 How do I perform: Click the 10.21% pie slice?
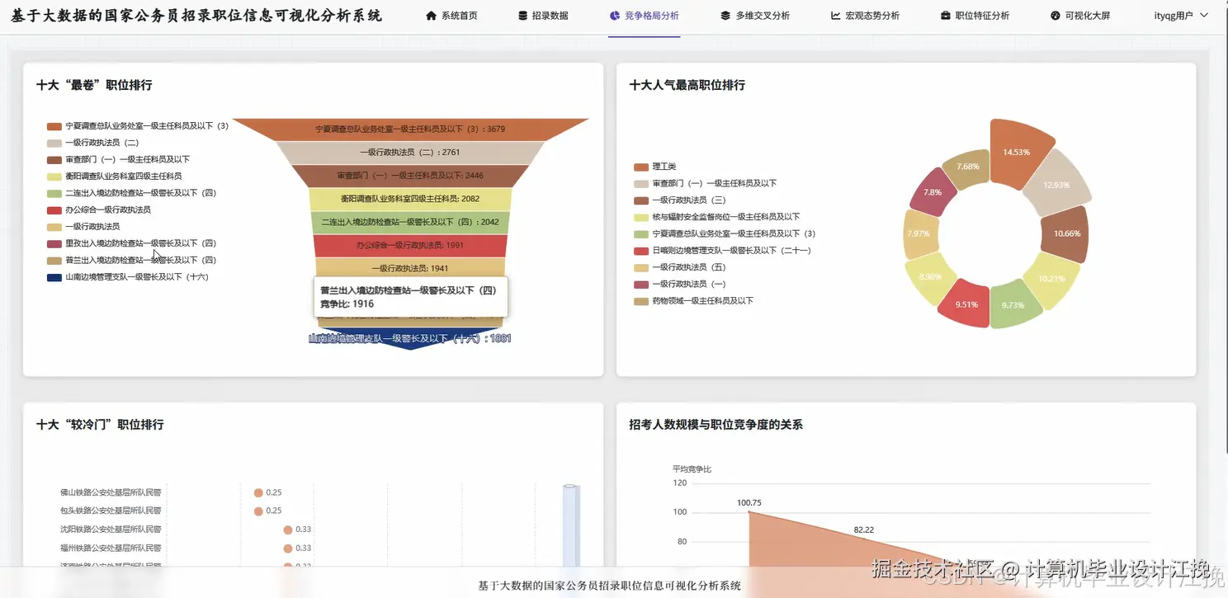pyautogui.click(x=1051, y=279)
